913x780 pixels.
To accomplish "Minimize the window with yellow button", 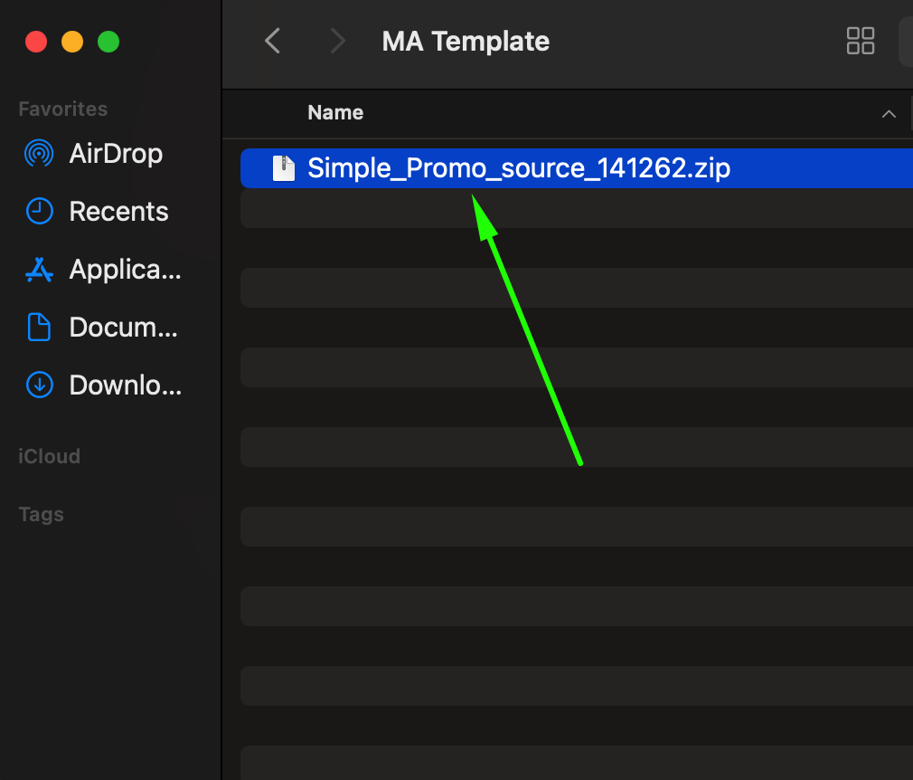I will [x=72, y=42].
